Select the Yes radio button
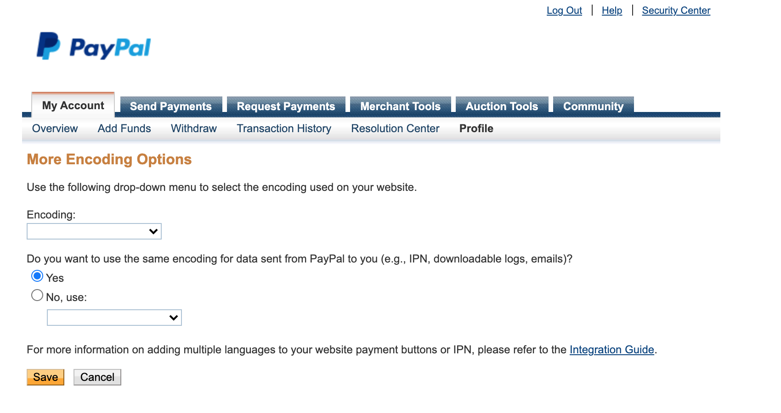The image size is (781, 413). point(37,276)
